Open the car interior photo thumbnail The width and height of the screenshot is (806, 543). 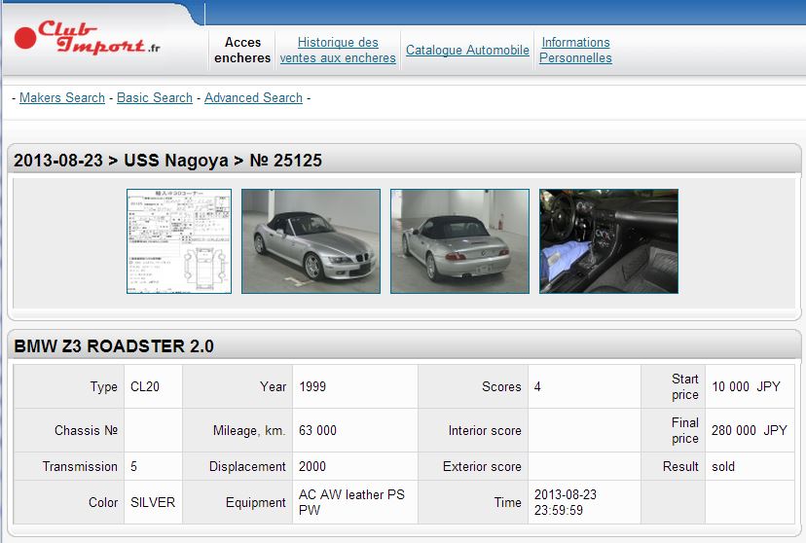tap(608, 241)
